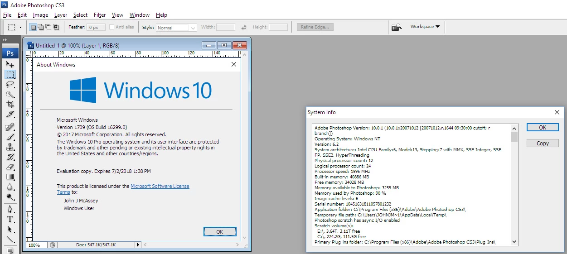Choose Add to selection mode
Image resolution: width=567 pixels, height=254 pixels.
[40, 27]
